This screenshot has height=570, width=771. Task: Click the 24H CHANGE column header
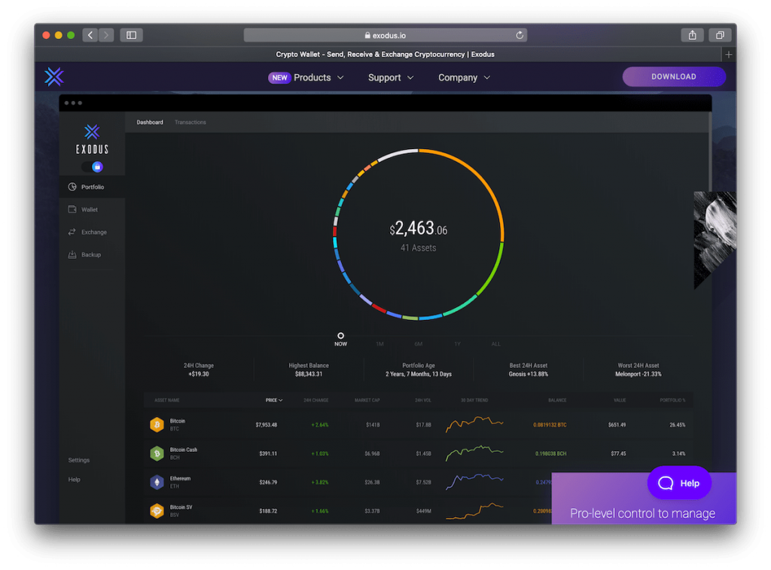click(x=315, y=401)
